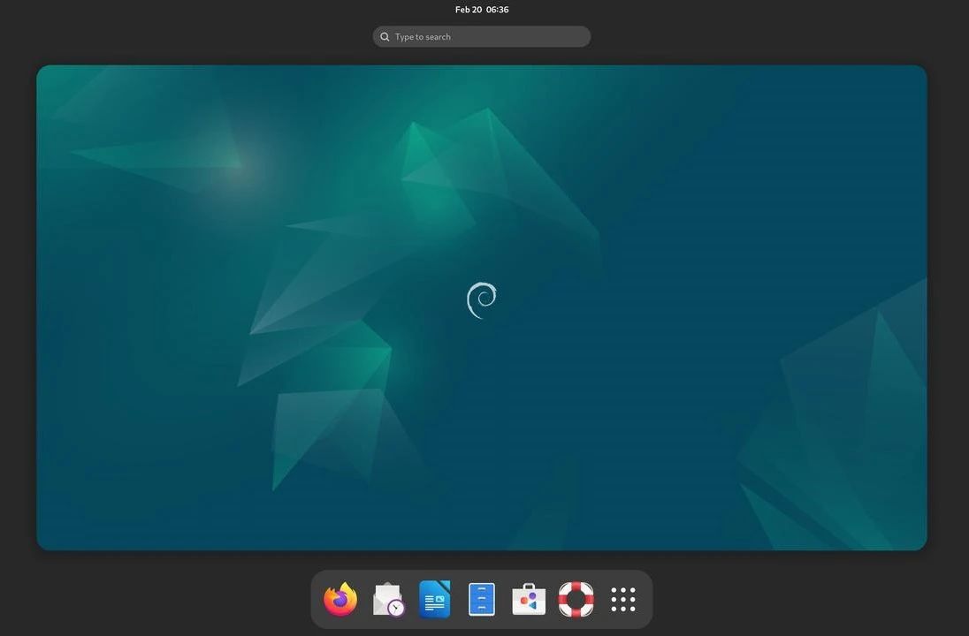Click the nine-dot grid button in dash

click(623, 600)
